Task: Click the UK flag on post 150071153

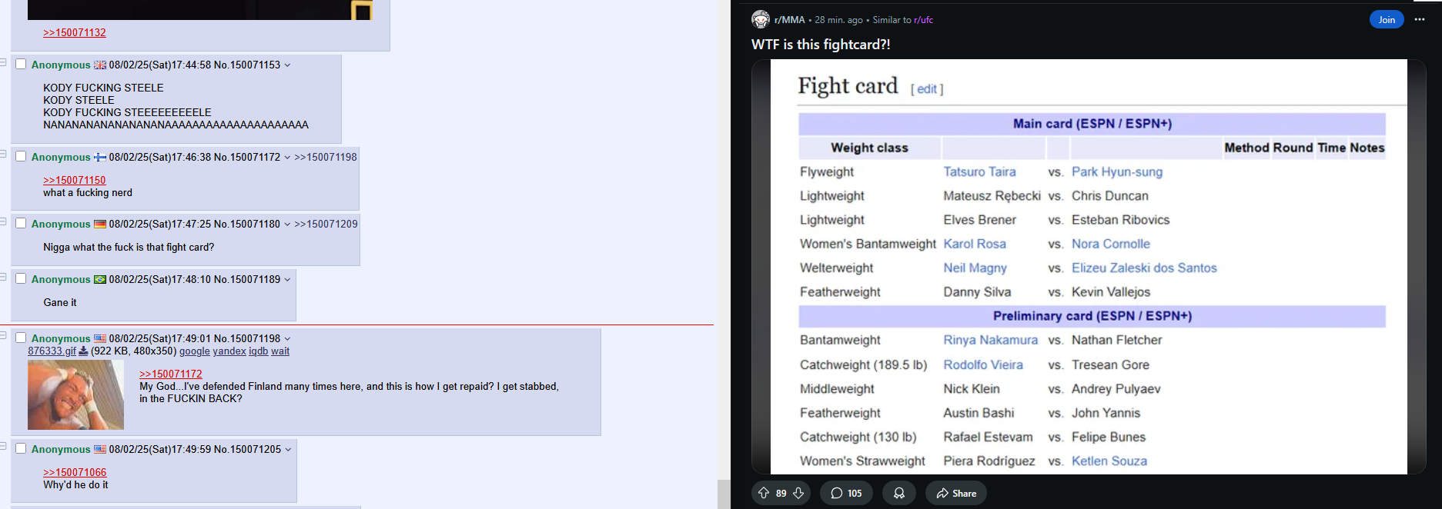Action: coord(100,65)
